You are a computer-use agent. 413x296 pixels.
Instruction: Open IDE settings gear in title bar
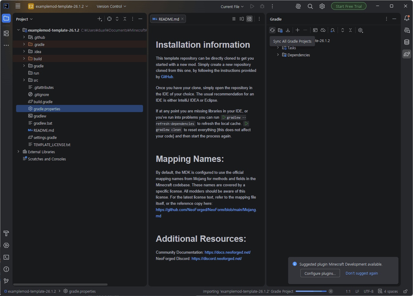tap(322, 6)
